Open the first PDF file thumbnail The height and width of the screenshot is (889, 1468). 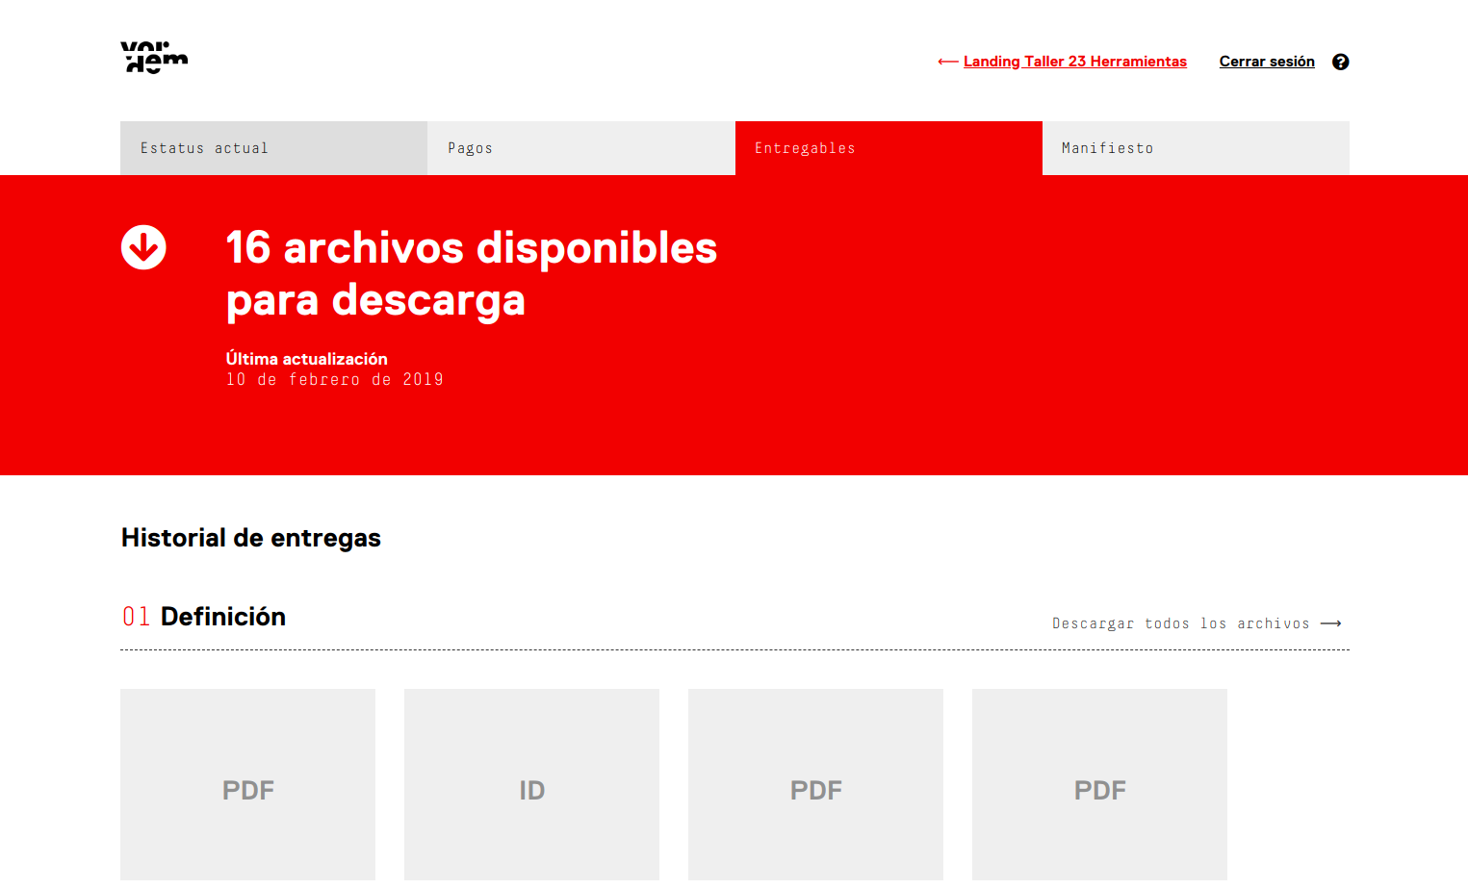[x=247, y=784]
